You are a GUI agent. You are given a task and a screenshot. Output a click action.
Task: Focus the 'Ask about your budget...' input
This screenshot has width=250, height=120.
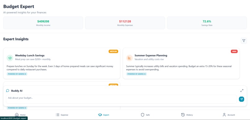[x=121, y=99]
